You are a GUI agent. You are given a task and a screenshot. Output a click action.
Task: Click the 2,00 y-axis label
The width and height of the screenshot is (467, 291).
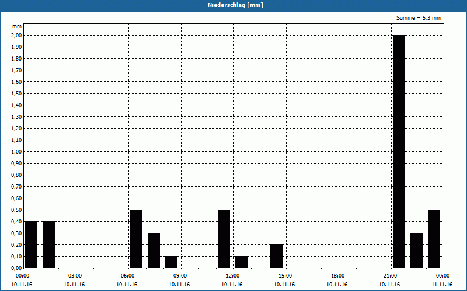[x=17, y=36]
